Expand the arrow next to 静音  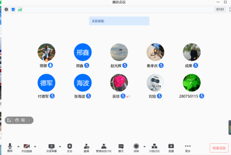point(18,147)
